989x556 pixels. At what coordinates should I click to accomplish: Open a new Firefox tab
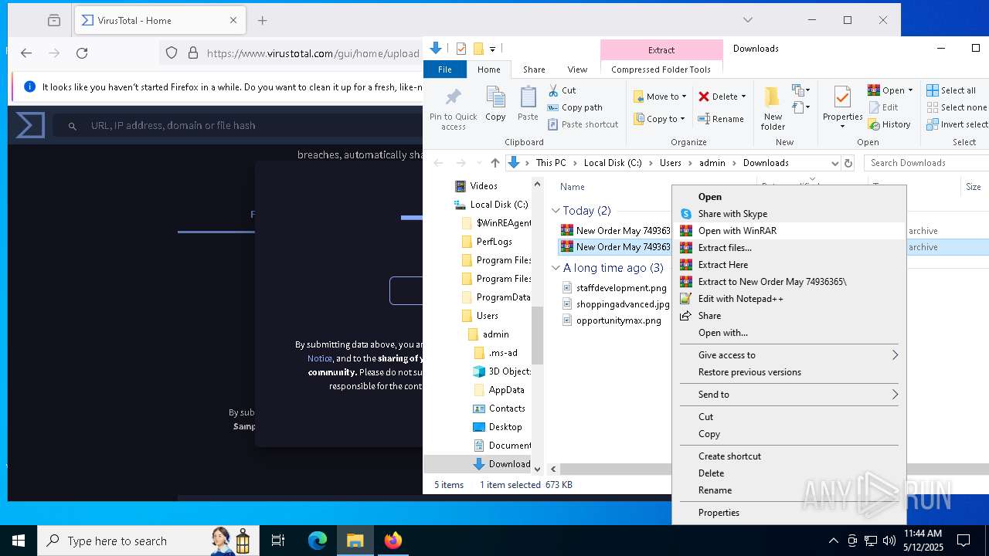(x=263, y=21)
